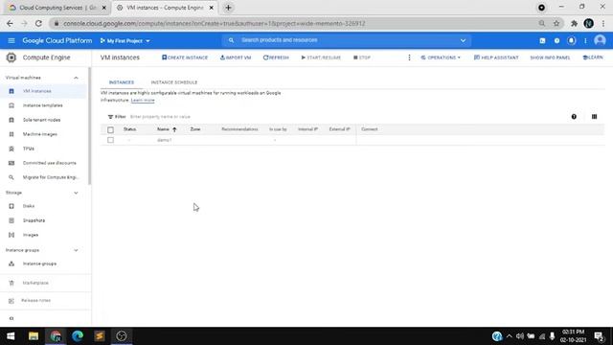
Task: Collapse Virtual machines section
Action: (x=76, y=78)
